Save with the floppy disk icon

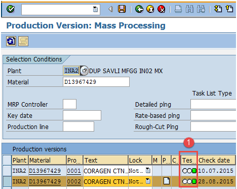point(122,9)
